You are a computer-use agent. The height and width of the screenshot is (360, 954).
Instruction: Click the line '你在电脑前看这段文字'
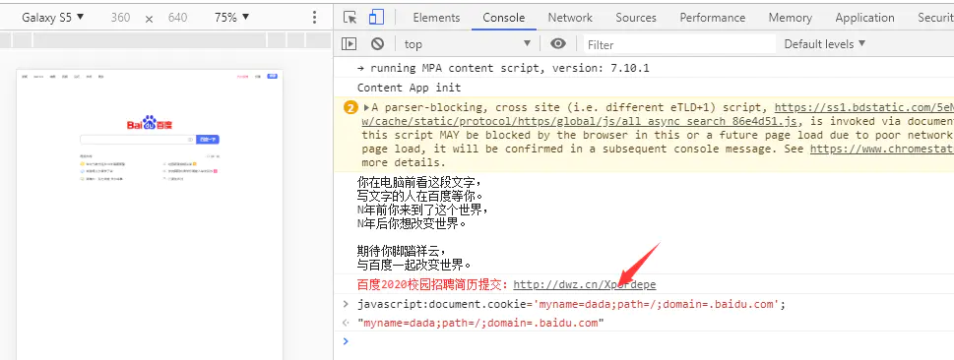pos(419,182)
